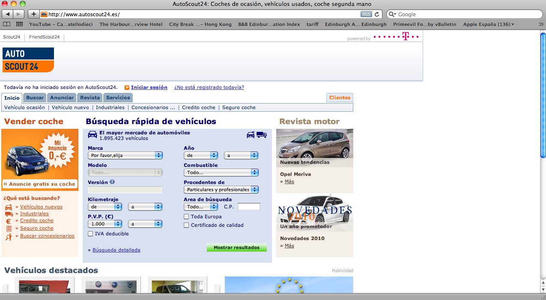The height and width of the screenshot is (300, 546).
Task: Open the Seguro coche submenu item
Action: pyautogui.click(x=239, y=107)
